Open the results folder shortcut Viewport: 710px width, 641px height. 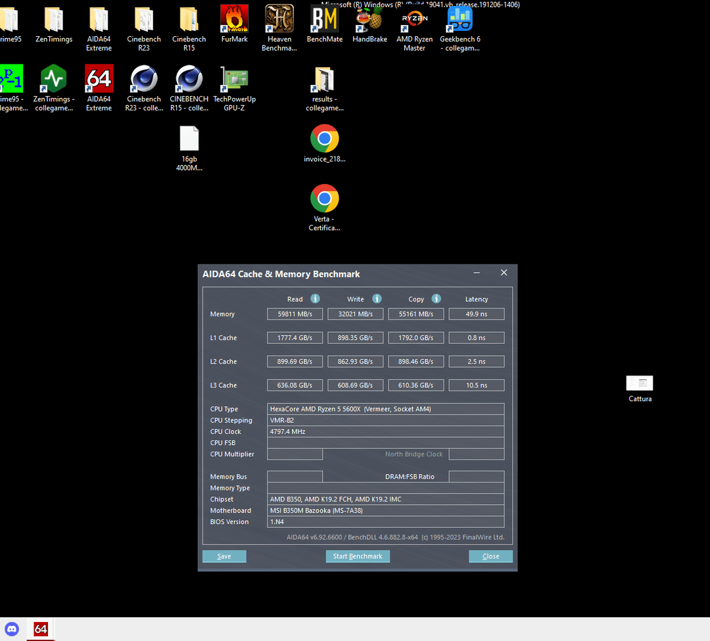[325, 88]
